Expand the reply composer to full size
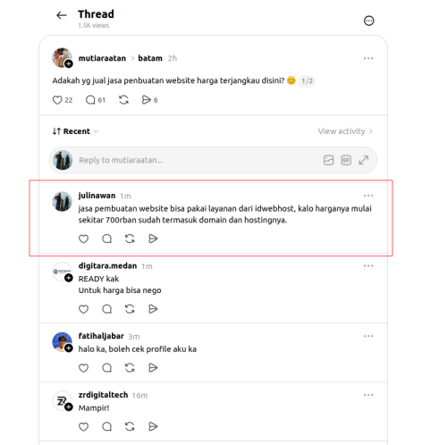This screenshot has height=445, width=447. point(364,160)
